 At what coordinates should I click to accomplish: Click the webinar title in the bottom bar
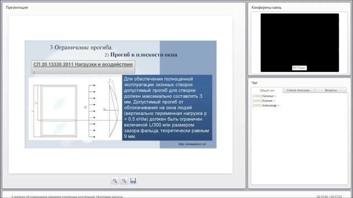(67, 196)
